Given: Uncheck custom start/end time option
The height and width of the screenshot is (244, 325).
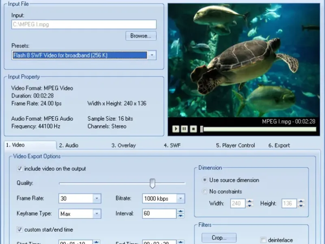Looking at the screenshot, I should pos(20,229).
